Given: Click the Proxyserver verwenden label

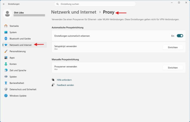Looking at the screenshot, I should pos(66,66).
